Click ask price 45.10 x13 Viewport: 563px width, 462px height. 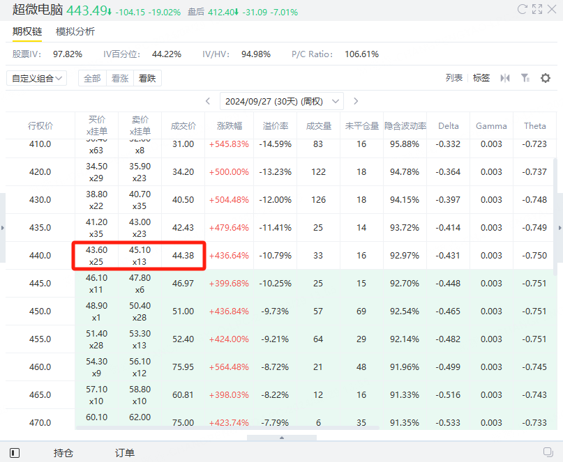pos(140,256)
